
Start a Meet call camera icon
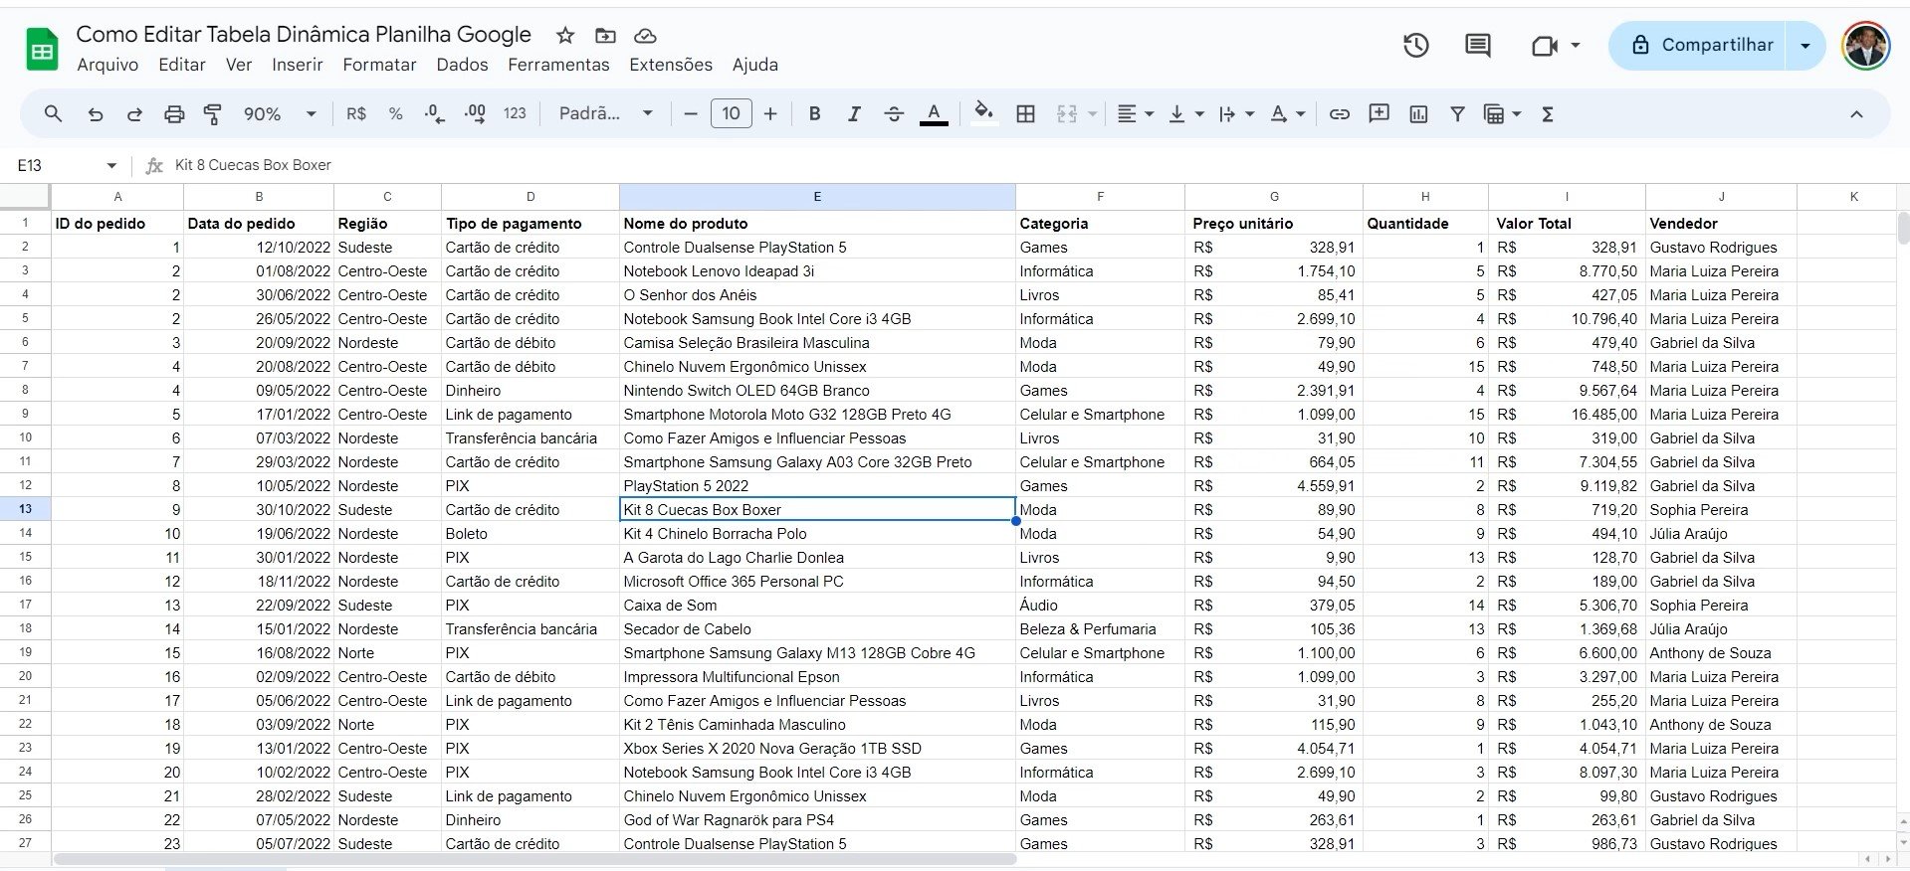click(1544, 46)
